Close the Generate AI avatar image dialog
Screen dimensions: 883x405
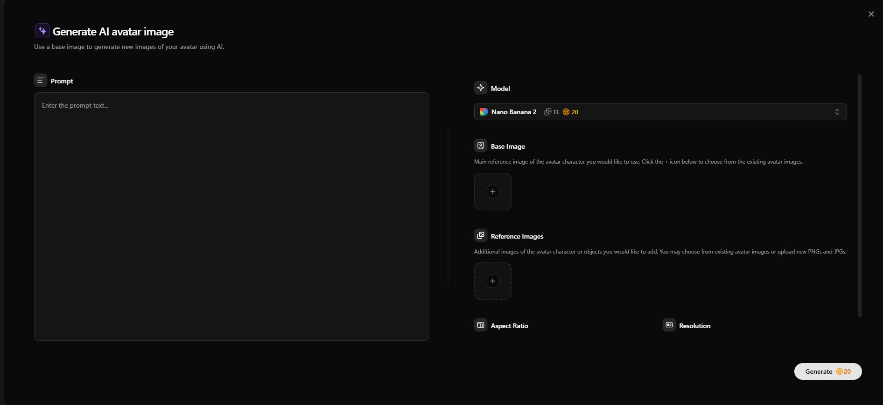coord(871,14)
